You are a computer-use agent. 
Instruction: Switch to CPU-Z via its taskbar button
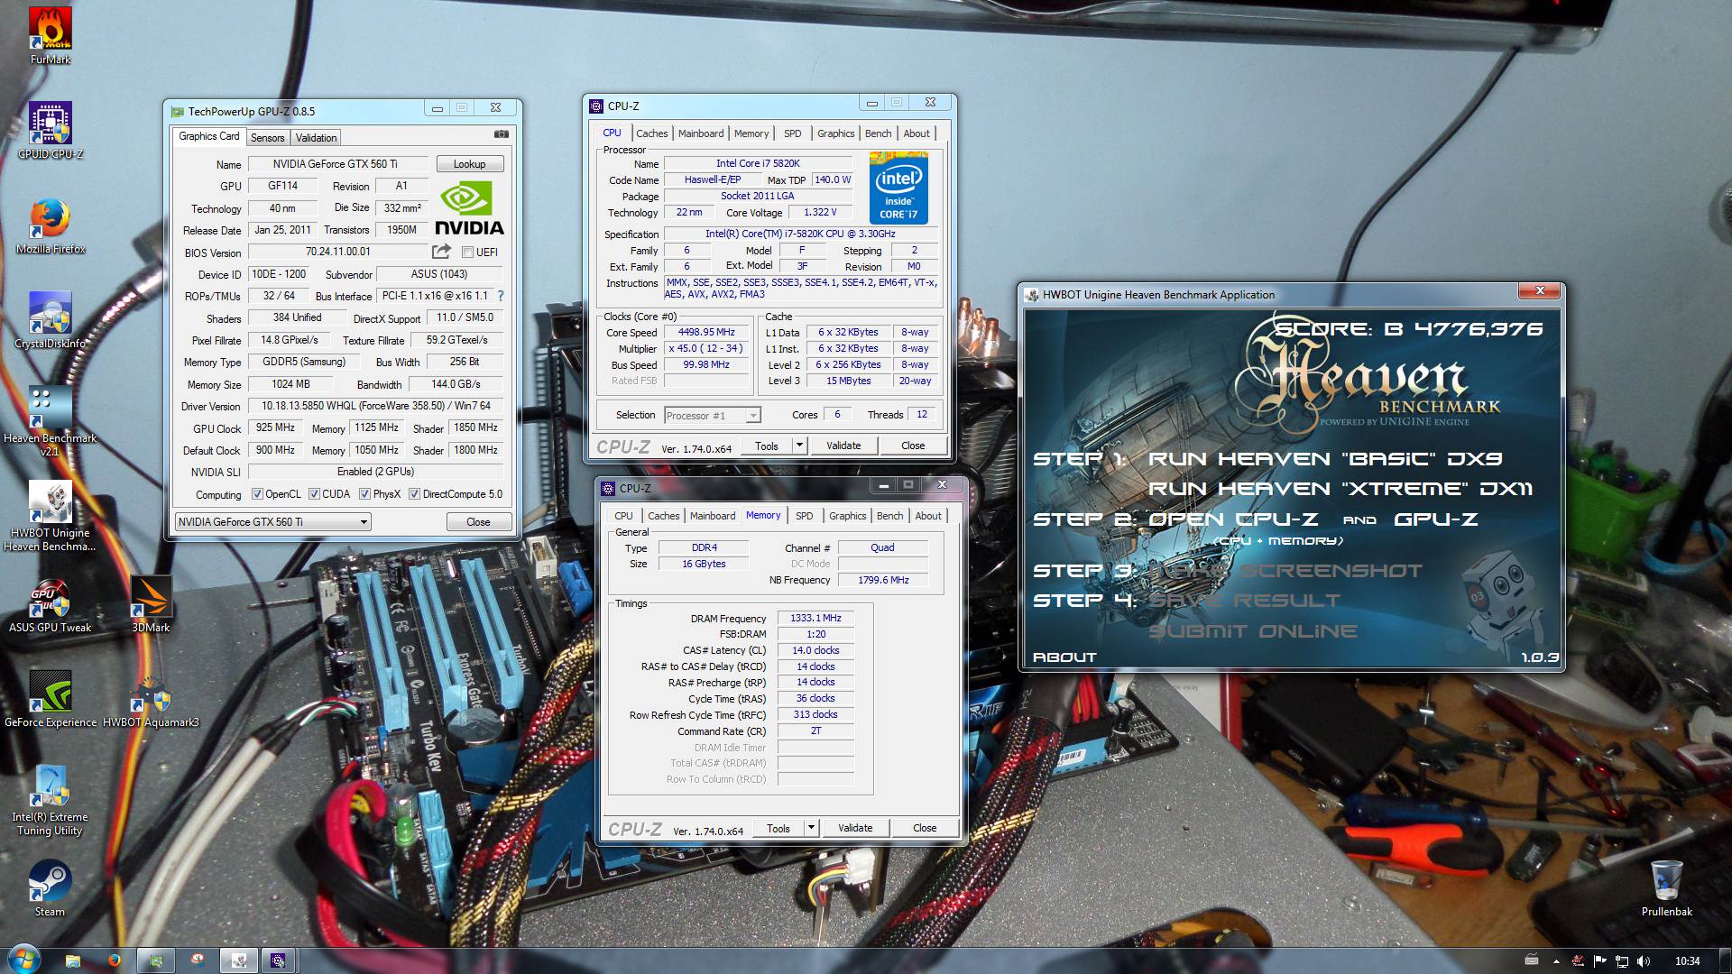click(278, 960)
